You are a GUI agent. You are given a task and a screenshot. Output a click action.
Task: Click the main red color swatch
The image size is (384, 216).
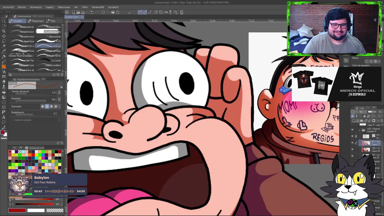coord(17,211)
